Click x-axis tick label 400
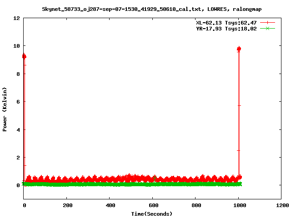 110,205
